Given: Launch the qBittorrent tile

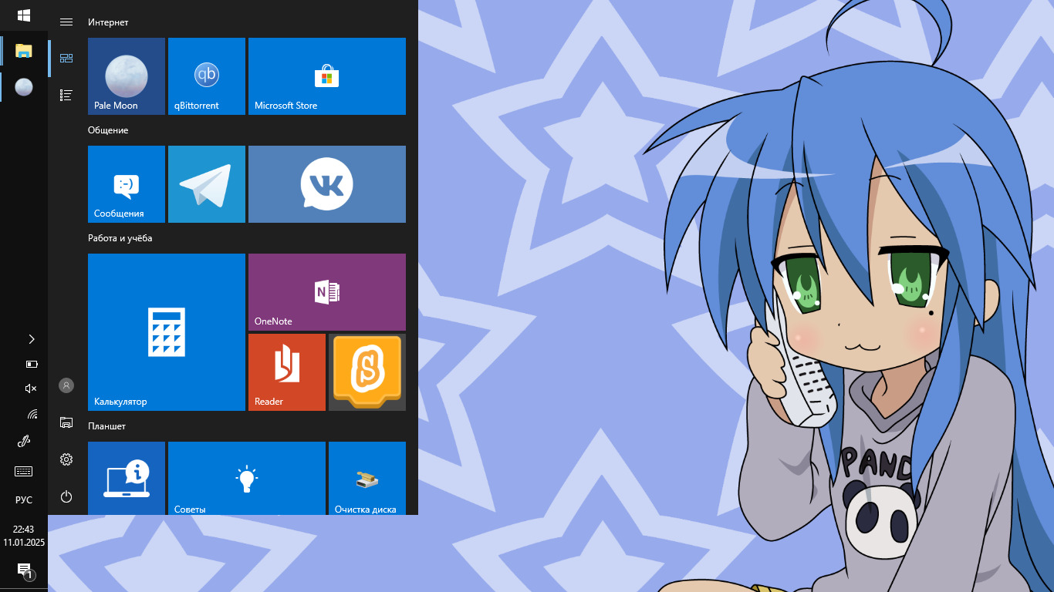Looking at the screenshot, I should pos(207,76).
